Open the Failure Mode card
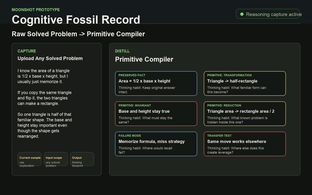Image resolution: width=312 pixels, height=195 pixels. point(156,144)
